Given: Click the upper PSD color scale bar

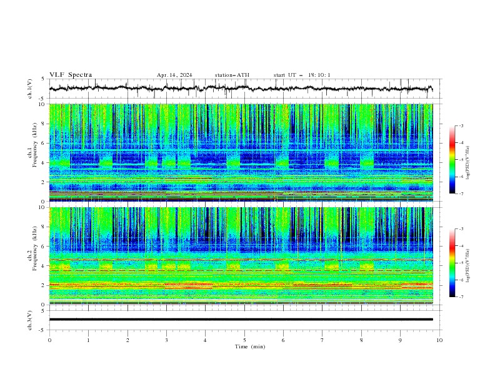Looking at the screenshot, I should tap(452, 160).
